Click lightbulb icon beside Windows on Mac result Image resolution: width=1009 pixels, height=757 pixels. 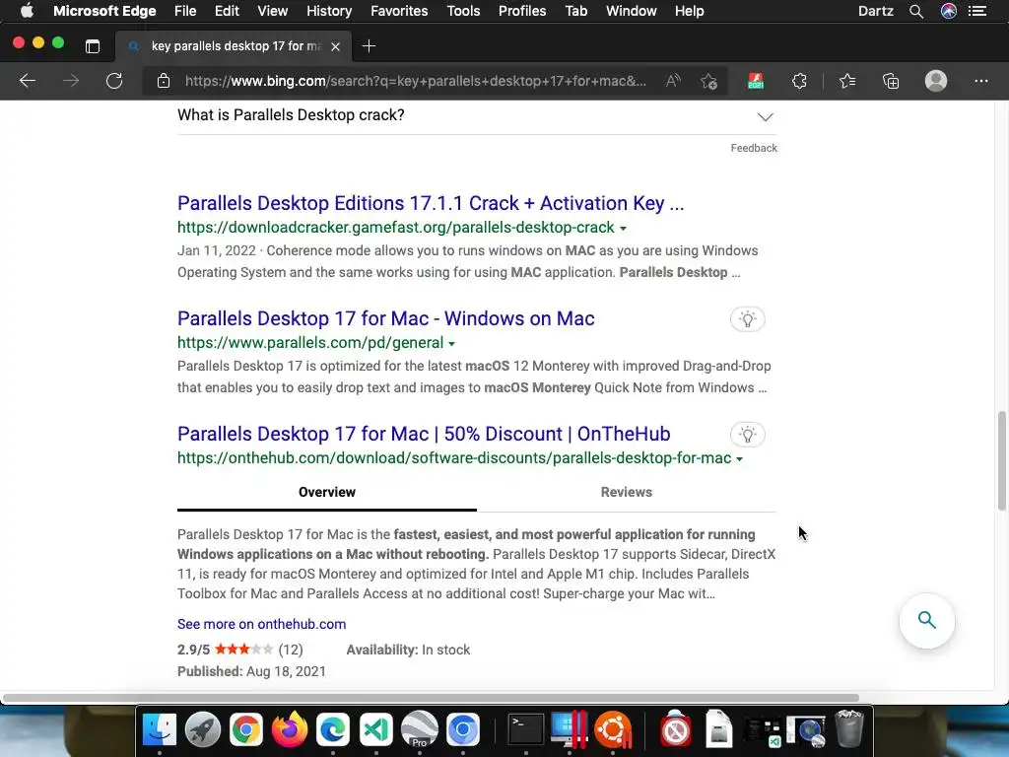747,319
